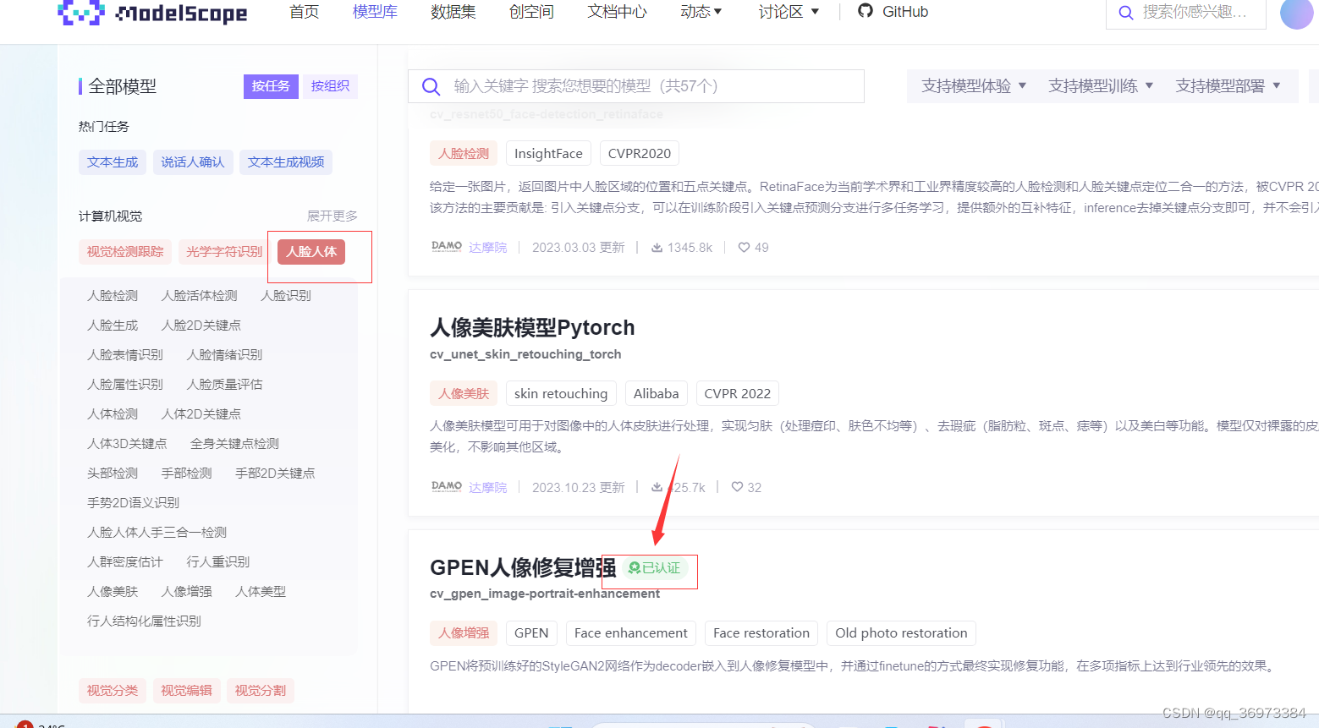The height and width of the screenshot is (728, 1319).
Task: Filter by 人脸识别 subtask
Action: (286, 296)
